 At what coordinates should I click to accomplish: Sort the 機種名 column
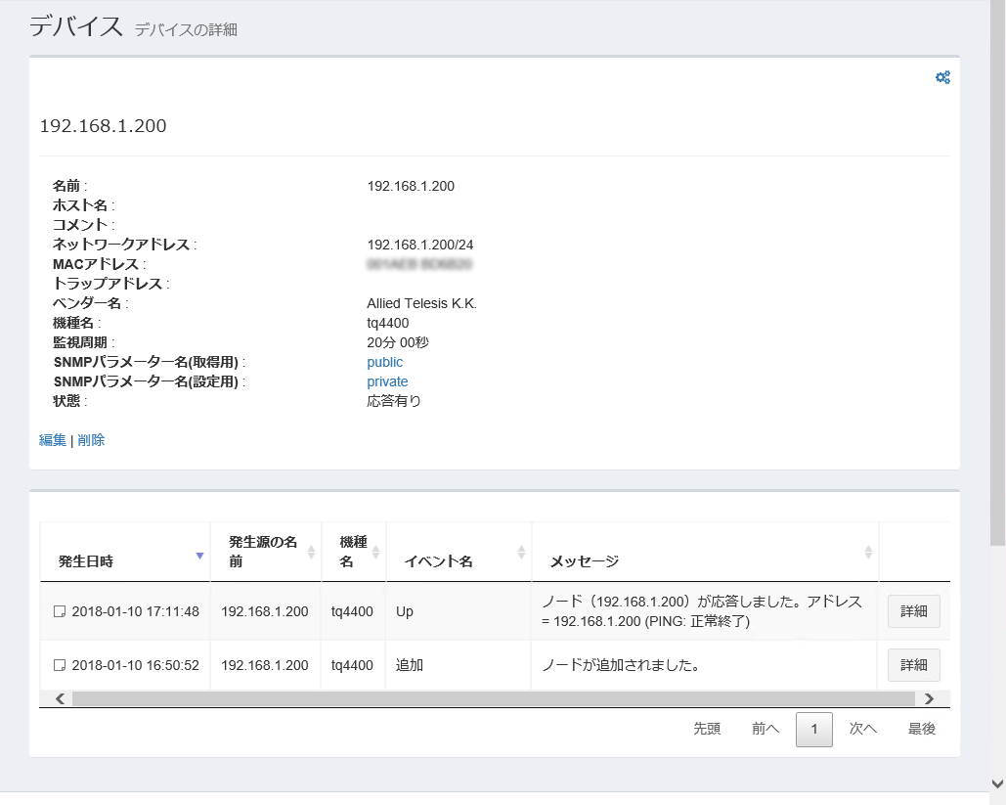click(x=376, y=552)
